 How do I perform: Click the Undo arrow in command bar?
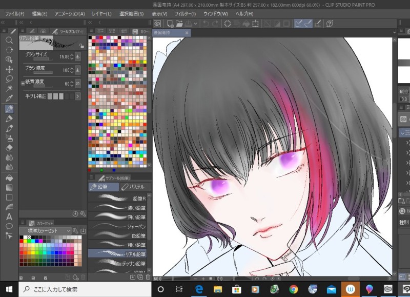coord(206,24)
